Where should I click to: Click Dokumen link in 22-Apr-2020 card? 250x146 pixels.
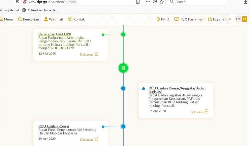coord(197,112)
